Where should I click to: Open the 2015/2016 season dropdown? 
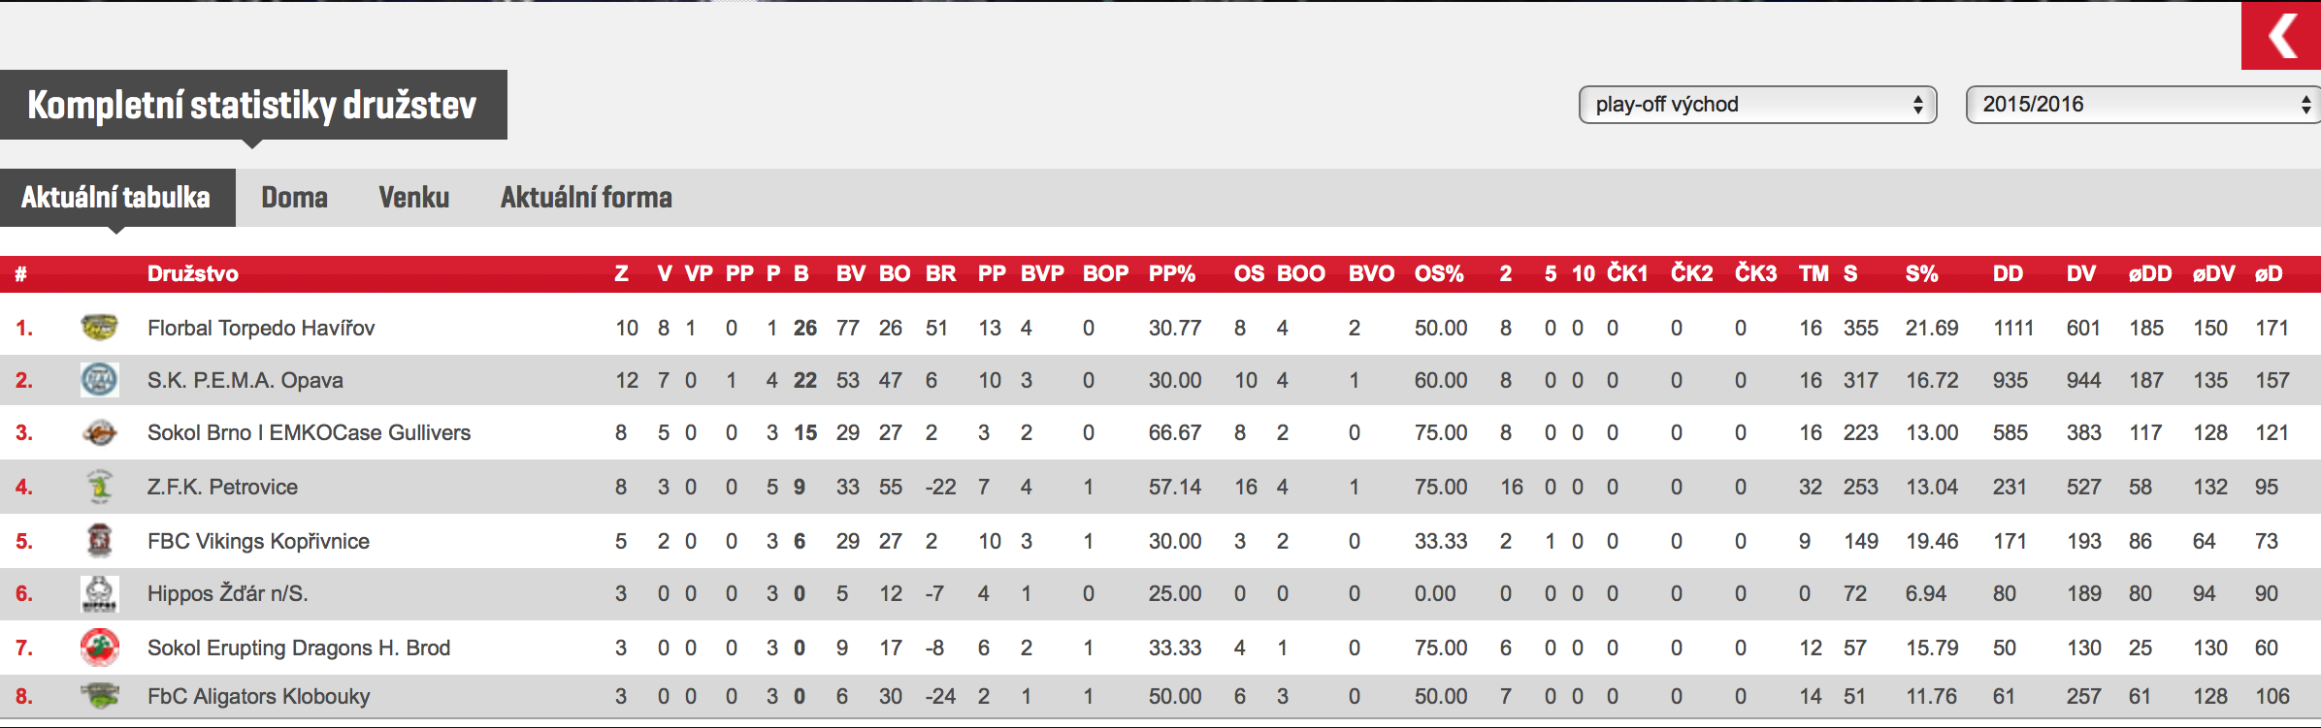point(2144,105)
